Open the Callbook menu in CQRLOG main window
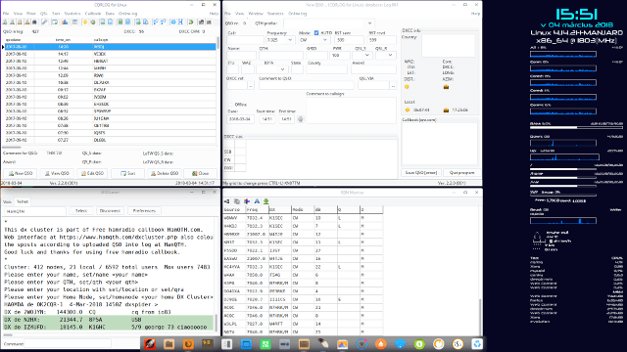The width and height of the screenshot is (627, 352). [x=93, y=14]
